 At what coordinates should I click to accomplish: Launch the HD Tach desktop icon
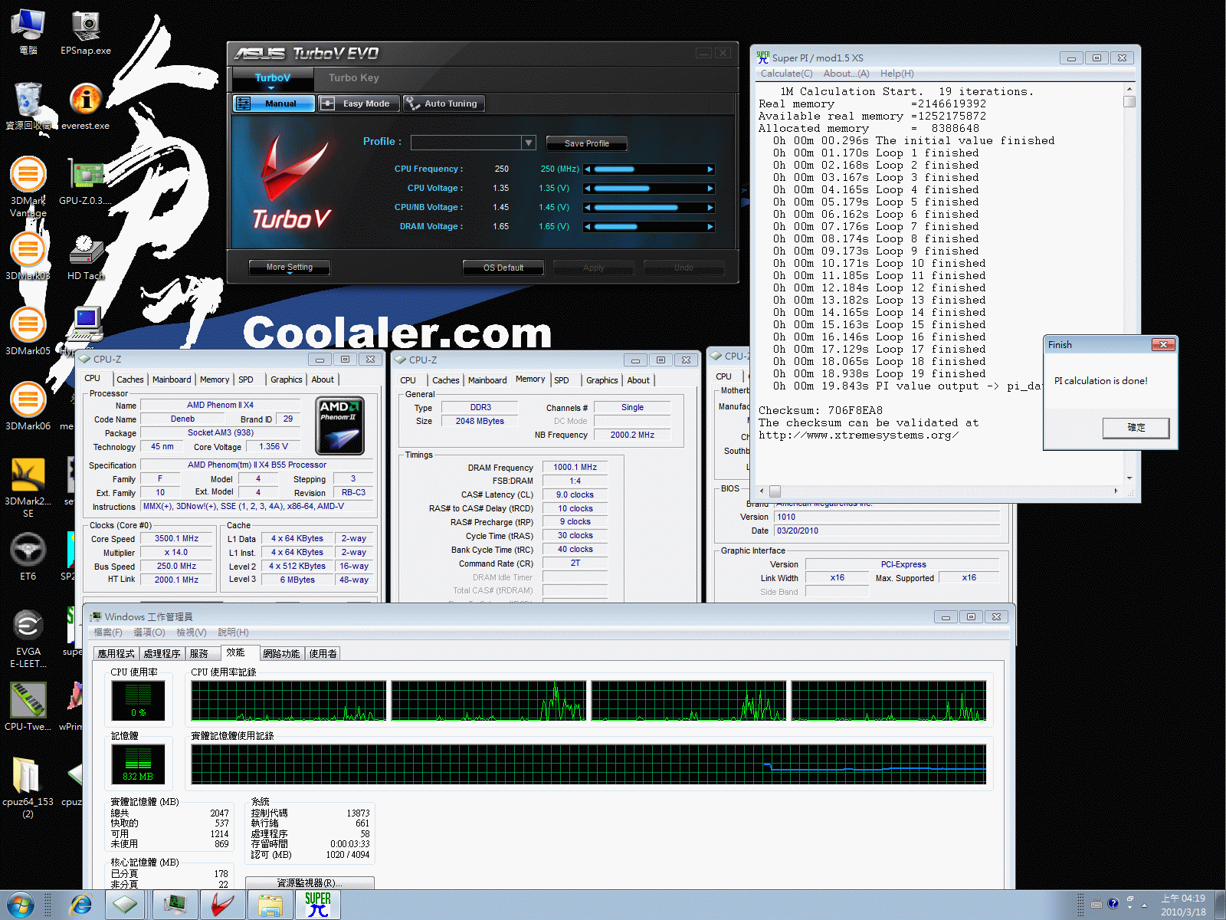tap(85, 257)
